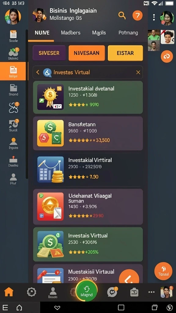Image resolution: width=176 pixels, height=313 pixels.
Task: Open the Inpiiis person icon in sidebar
Action: click(13, 143)
